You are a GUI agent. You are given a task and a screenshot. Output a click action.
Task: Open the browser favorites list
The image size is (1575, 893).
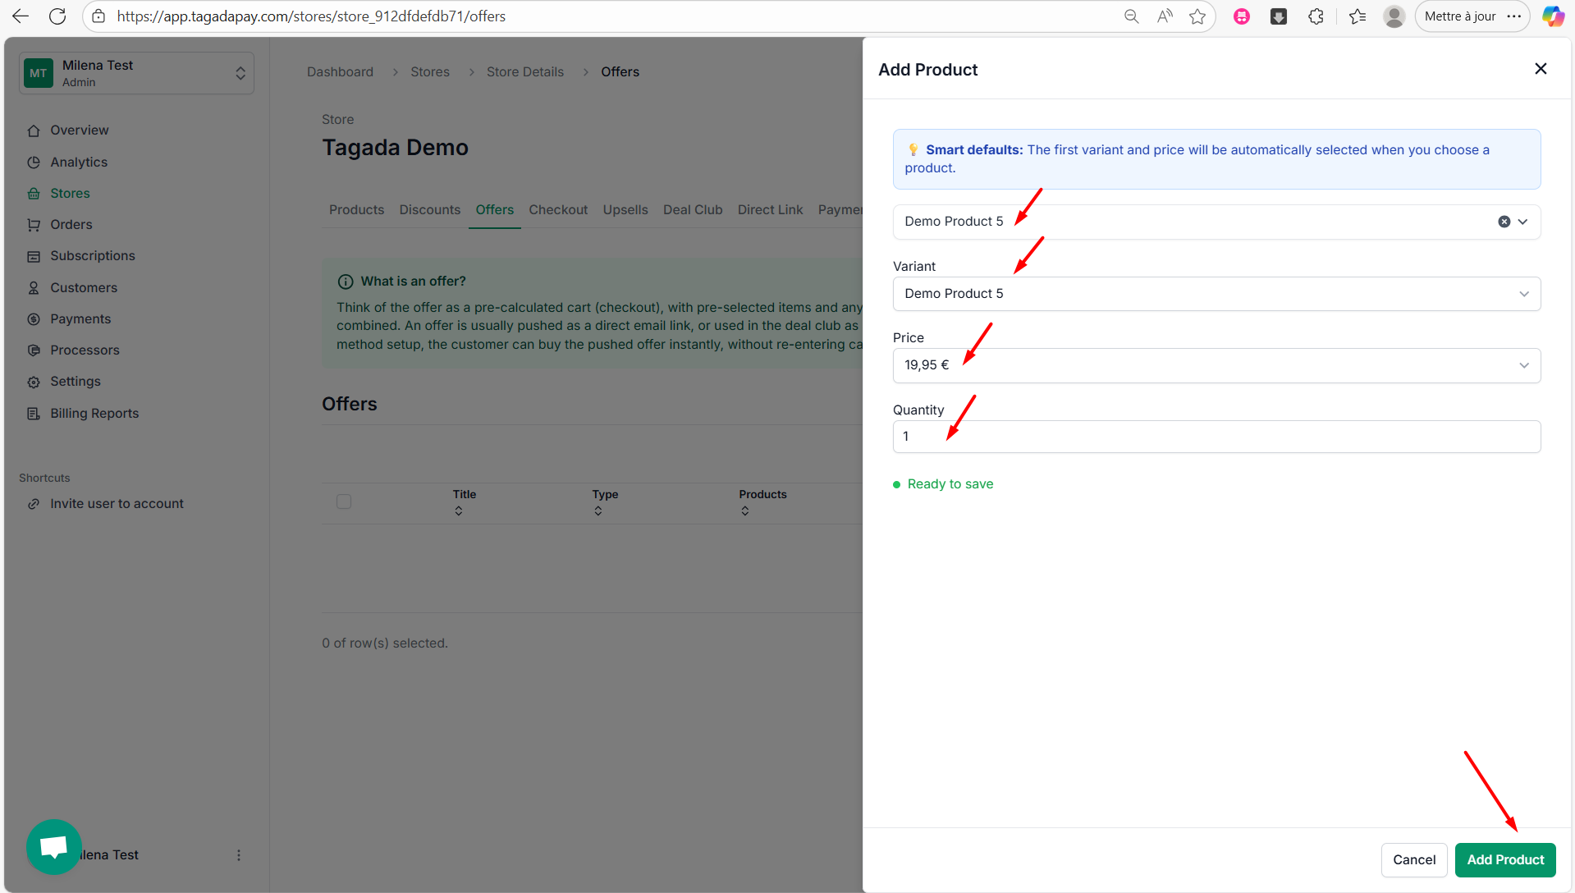(x=1358, y=16)
